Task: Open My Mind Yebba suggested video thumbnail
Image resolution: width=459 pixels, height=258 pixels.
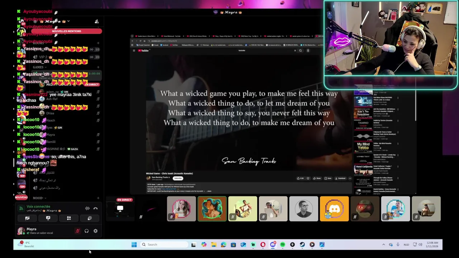Action: coord(363,147)
